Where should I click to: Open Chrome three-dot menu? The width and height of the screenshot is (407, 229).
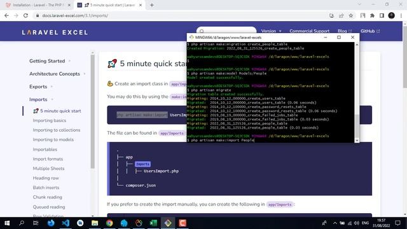(x=401, y=15)
